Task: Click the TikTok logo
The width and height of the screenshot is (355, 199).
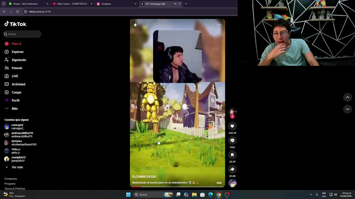Action: [x=15, y=24]
